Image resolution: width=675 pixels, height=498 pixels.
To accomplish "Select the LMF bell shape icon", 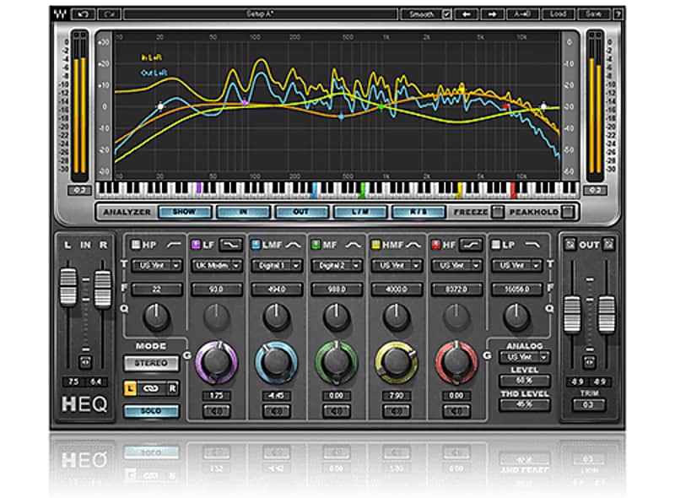I will (x=294, y=245).
